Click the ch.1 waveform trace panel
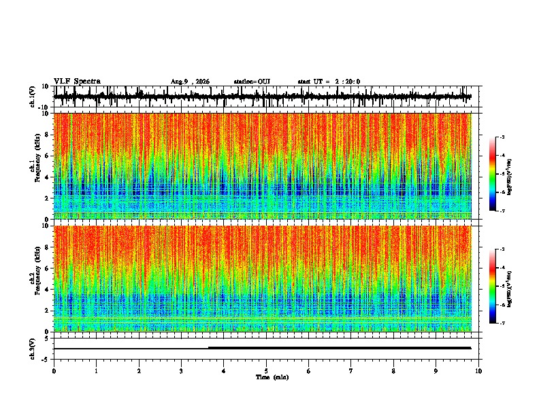 click(x=267, y=97)
